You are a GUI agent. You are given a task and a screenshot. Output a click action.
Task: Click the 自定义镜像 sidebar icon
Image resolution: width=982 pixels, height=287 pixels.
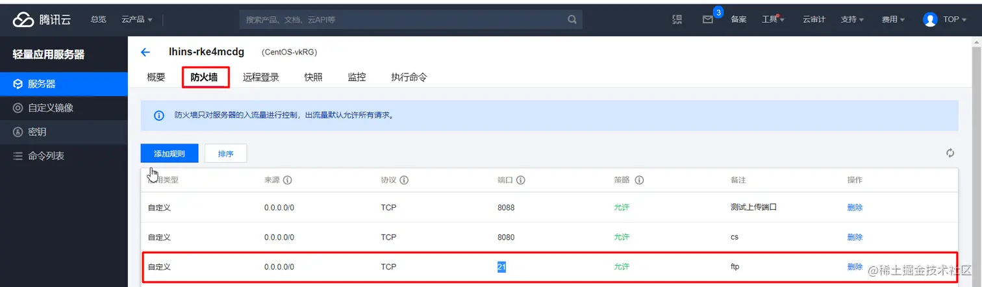[x=18, y=108]
